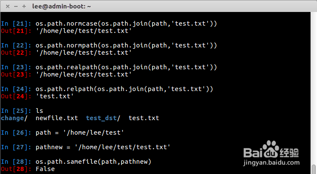This screenshot has height=174, width=317.
Task: Click the Out[24] 'test.txt' result
Action: pos(55,96)
